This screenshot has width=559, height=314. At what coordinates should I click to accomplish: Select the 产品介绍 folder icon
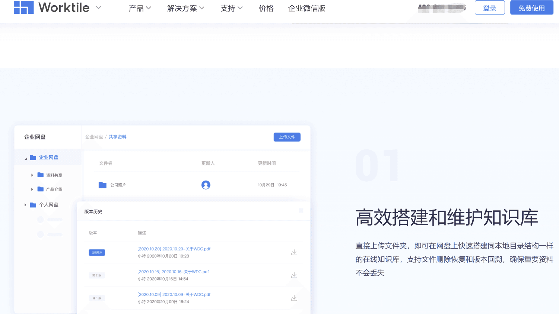click(x=41, y=189)
